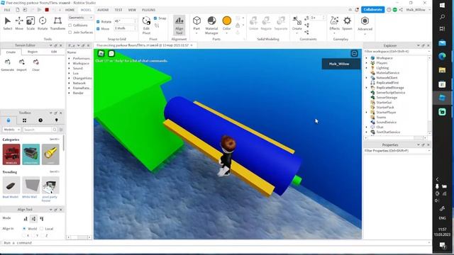Switch to the AVATAR ribbon tab
Screen dimensions: 454x255
[103, 10]
